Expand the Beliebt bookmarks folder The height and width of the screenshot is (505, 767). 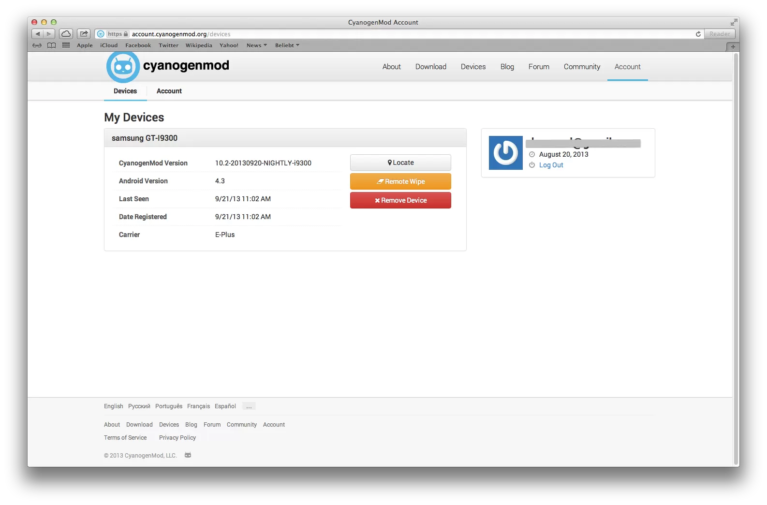[x=287, y=45]
